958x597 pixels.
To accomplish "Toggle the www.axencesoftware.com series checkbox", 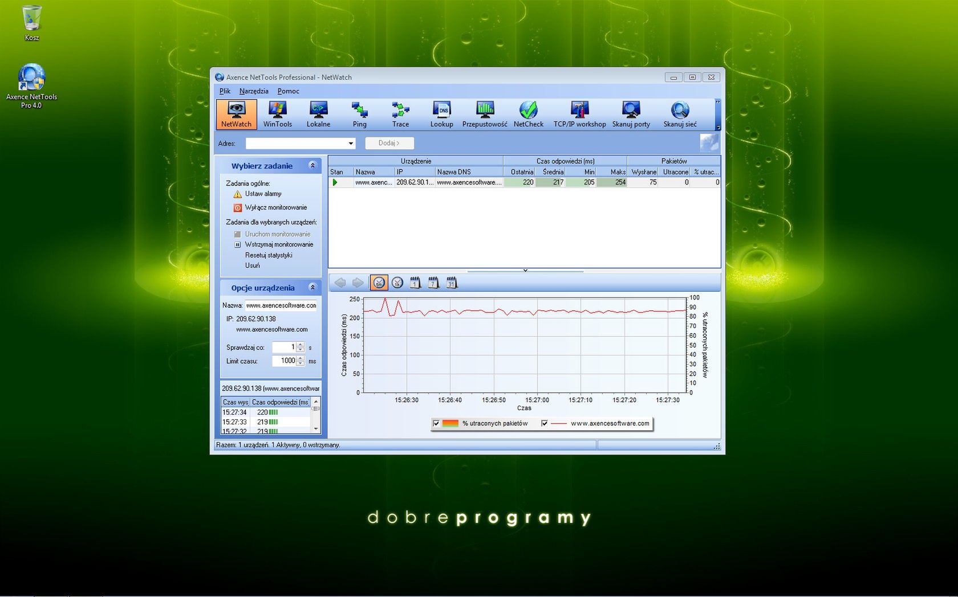I will [x=545, y=423].
